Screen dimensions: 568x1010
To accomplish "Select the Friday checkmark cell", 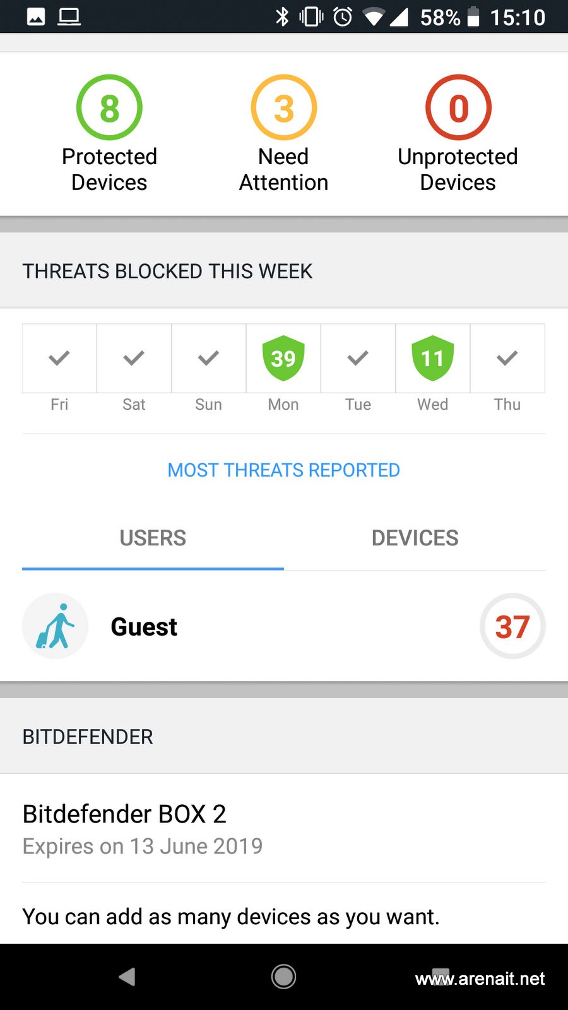I will point(59,359).
